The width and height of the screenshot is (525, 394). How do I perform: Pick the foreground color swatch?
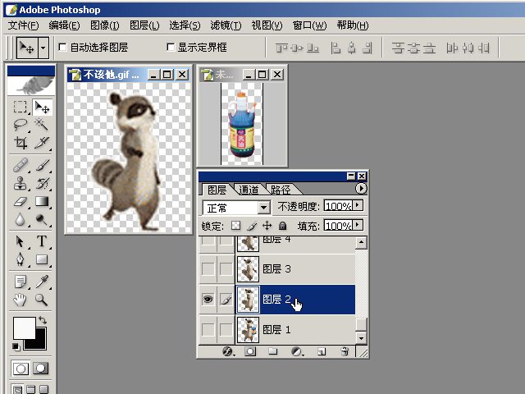pyautogui.click(x=24, y=328)
